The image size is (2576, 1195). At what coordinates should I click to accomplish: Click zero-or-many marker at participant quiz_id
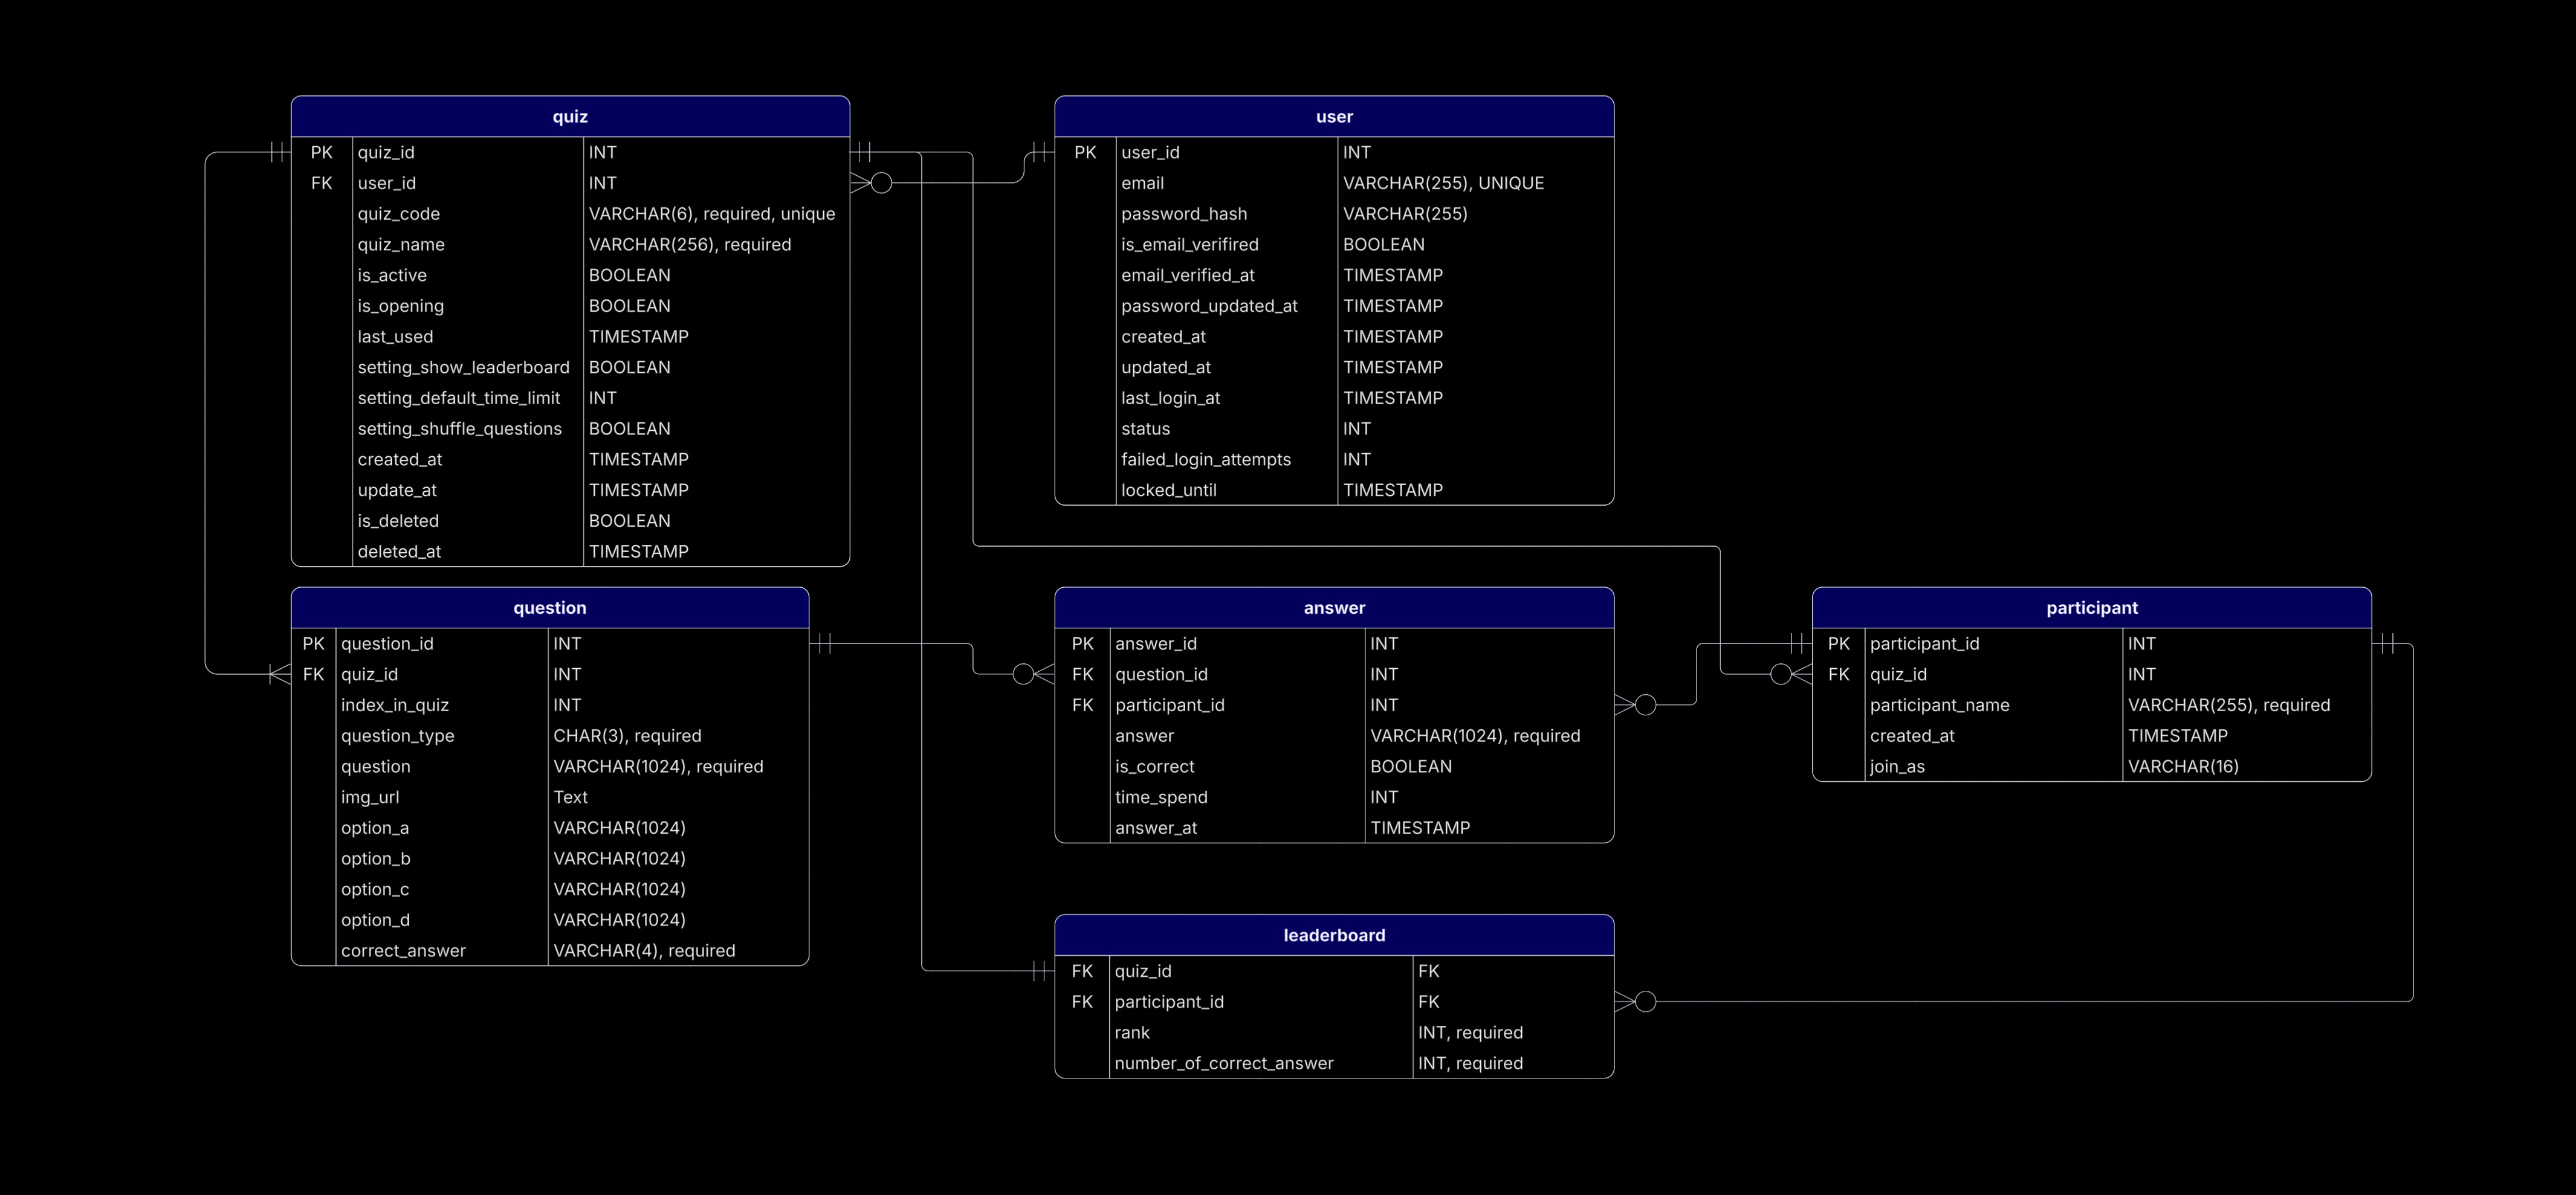coord(1790,674)
